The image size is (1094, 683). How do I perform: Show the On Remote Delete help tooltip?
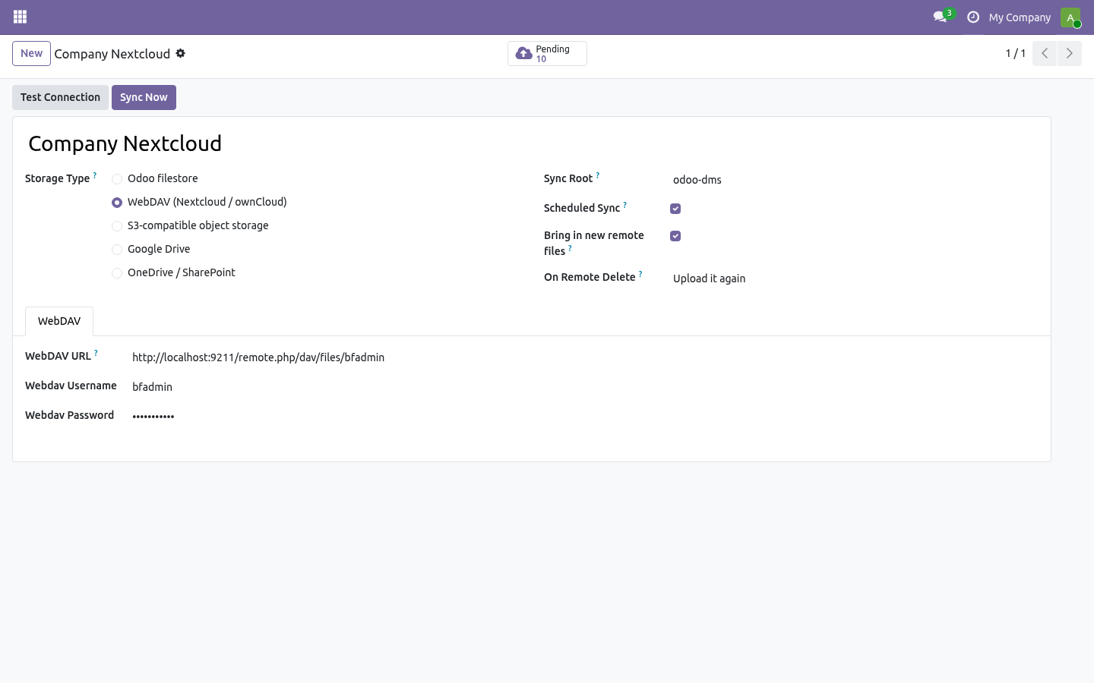[x=640, y=274]
